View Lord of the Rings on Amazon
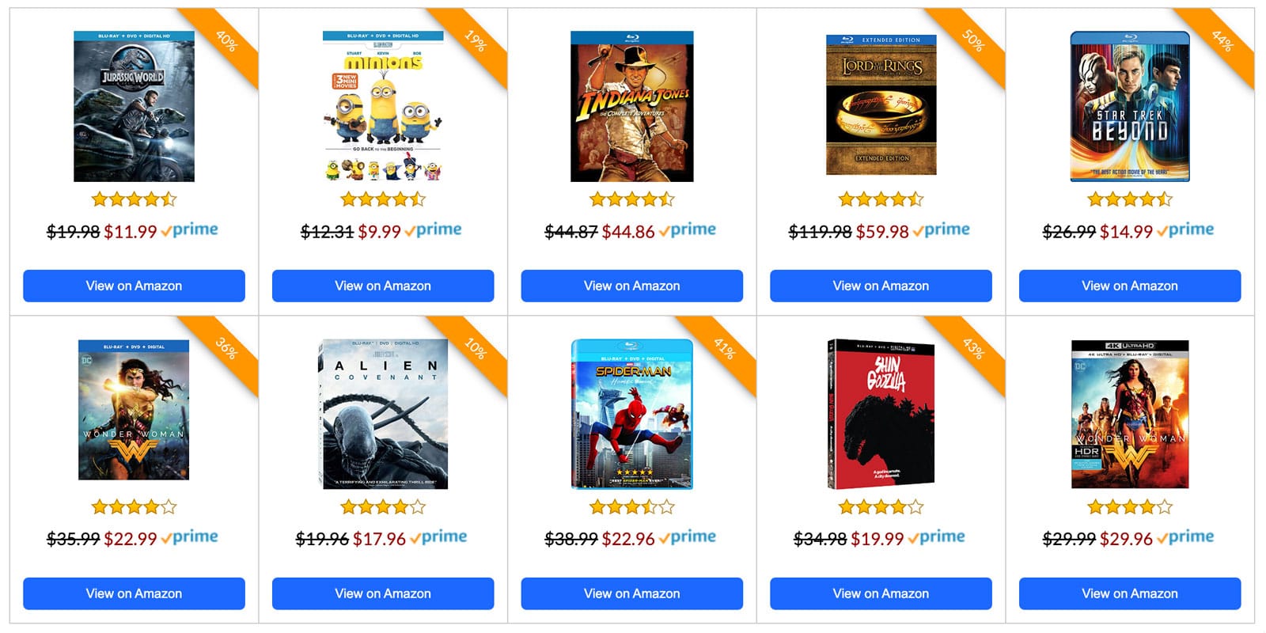1266x633 pixels. [881, 286]
